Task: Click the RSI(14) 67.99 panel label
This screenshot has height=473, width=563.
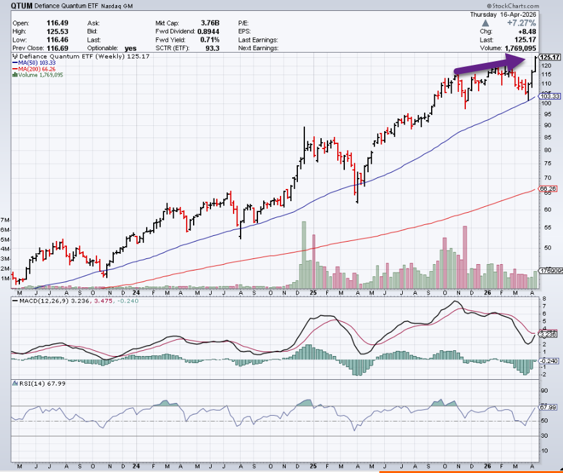Action: point(31,384)
